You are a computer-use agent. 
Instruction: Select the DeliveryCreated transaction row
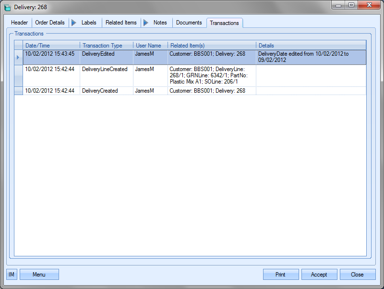[x=100, y=91]
